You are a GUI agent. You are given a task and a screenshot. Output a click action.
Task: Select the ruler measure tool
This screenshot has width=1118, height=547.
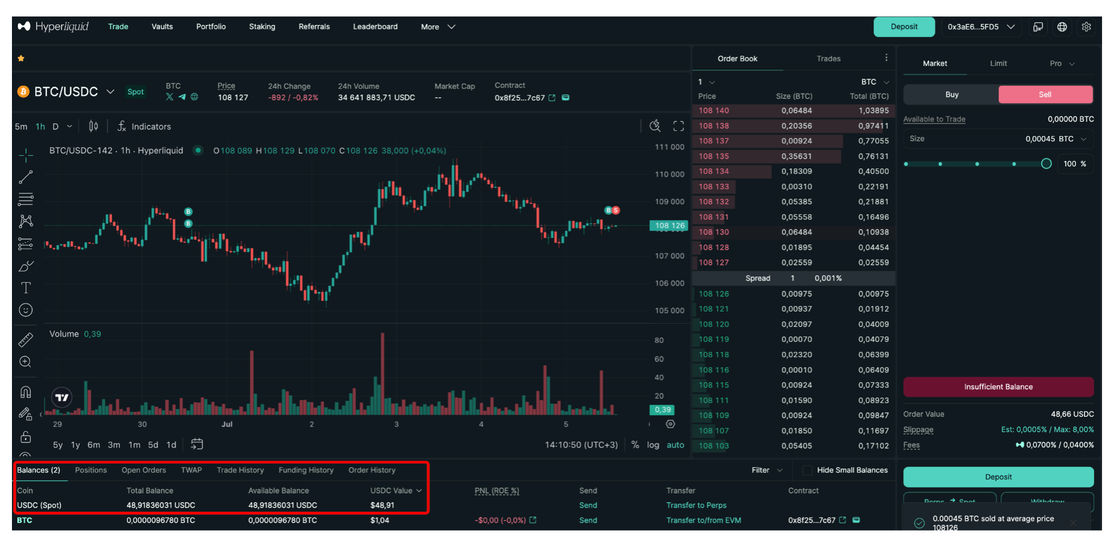click(x=26, y=339)
